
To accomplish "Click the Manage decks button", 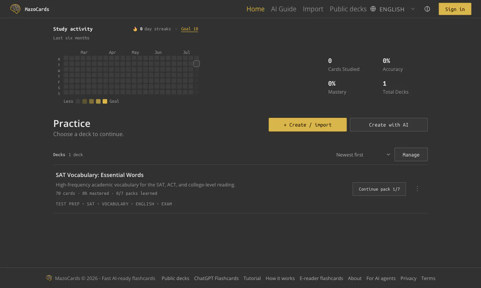I will click(x=411, y=155).
